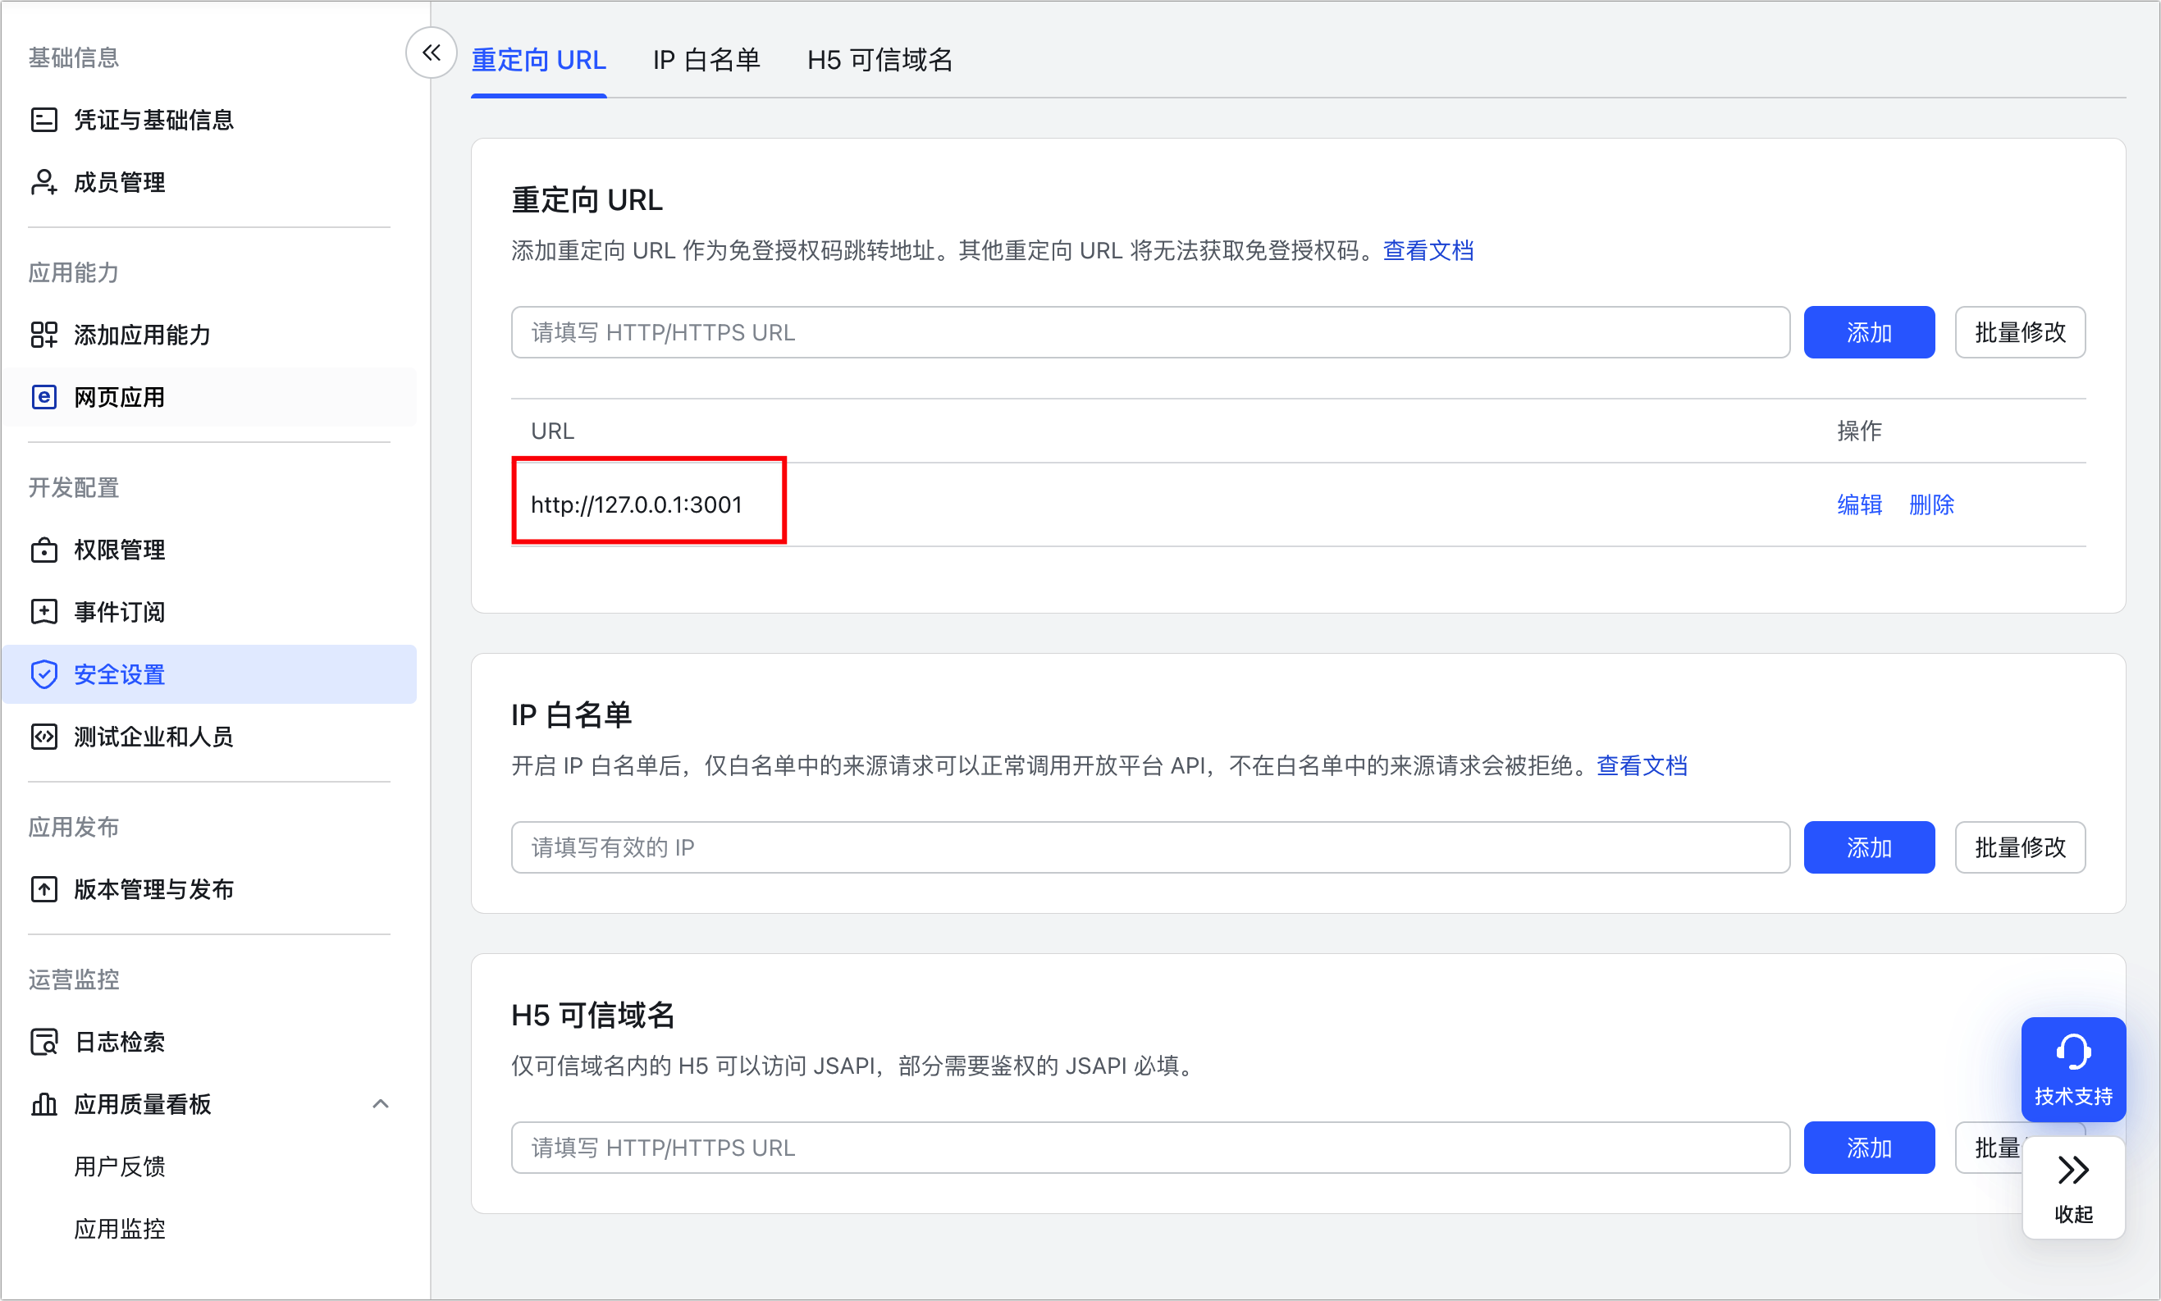The image size is (2161, 1301).
Task: Collapse the sidebar with double-chevron button
Action: point(431,52)
